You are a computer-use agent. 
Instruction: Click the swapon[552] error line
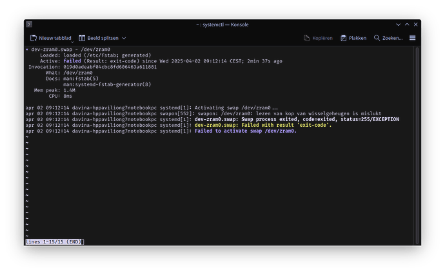[x=203, y=113]
